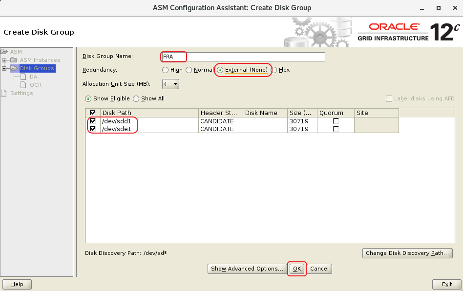
Task: Uncheck the /dev/sde1 disk checkbox
Action: [93, 129]
